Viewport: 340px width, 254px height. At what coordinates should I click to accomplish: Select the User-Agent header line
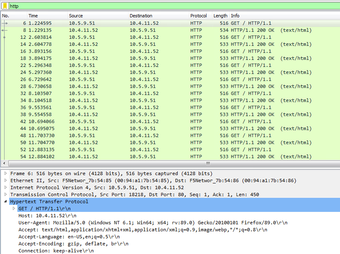pos(153,223)
